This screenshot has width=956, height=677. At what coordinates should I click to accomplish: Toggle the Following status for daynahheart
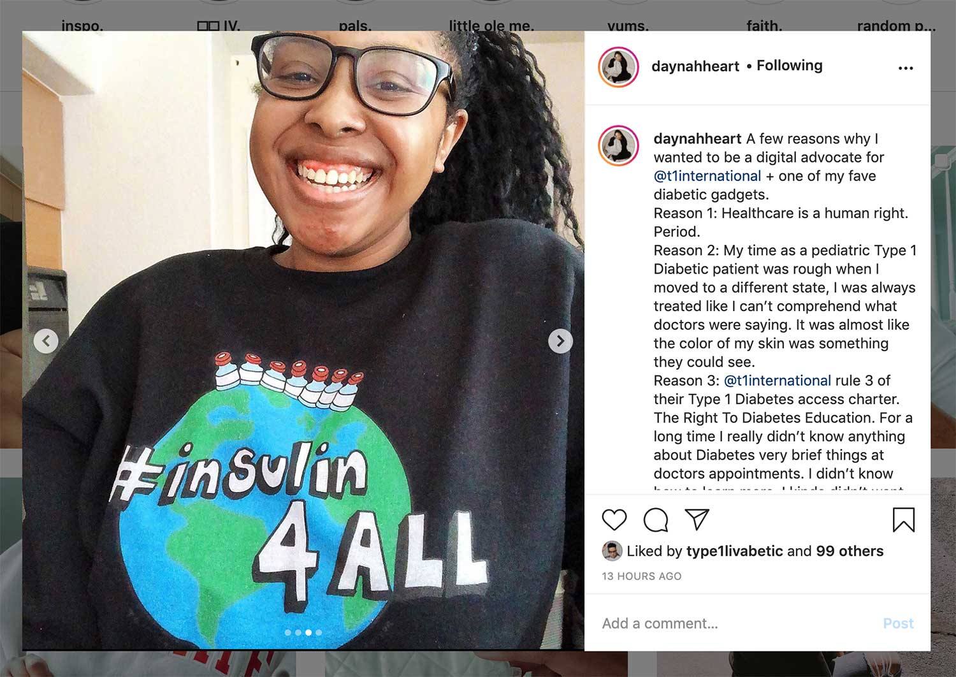[790, 66]
